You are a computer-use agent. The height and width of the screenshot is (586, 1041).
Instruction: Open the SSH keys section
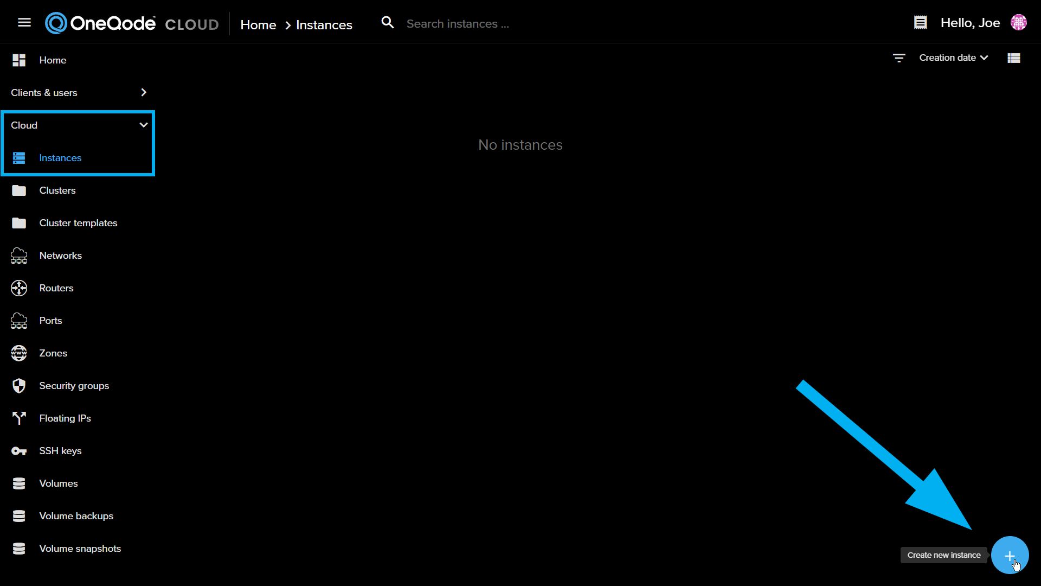[60, 450]
